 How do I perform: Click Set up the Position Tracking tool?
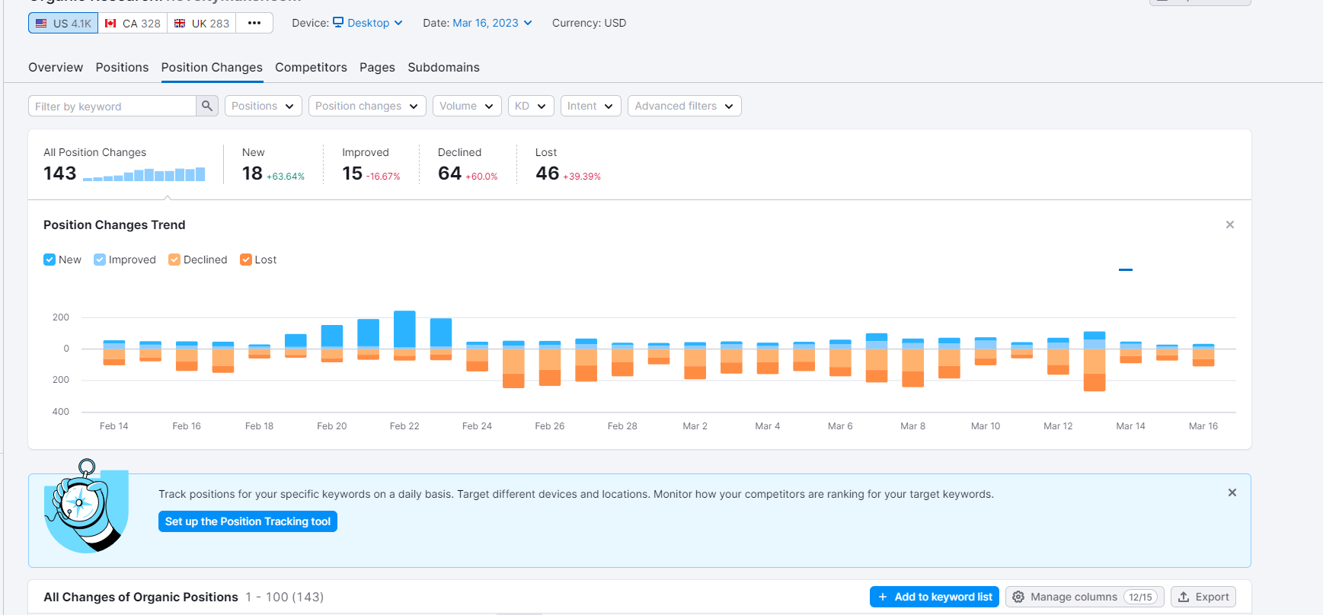tap(248, 521)
